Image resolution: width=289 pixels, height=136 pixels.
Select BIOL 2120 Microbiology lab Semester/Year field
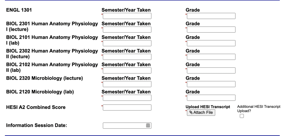pos(127,98)
